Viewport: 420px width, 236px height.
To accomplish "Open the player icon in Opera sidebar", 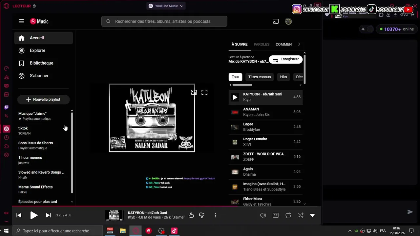I will click(x=6, y=129).
